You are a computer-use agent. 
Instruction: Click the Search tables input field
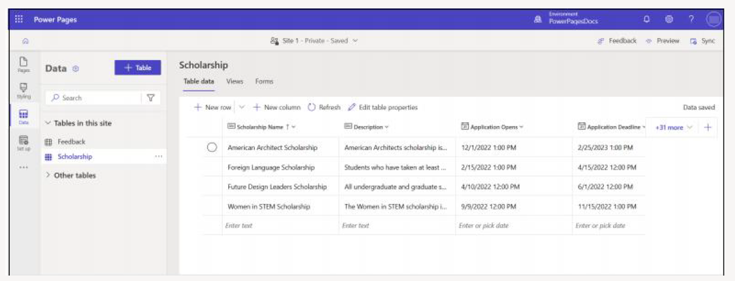tap(93, 98)
